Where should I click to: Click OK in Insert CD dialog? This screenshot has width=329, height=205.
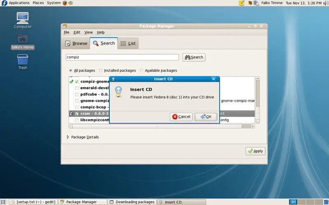coord(206,116)
